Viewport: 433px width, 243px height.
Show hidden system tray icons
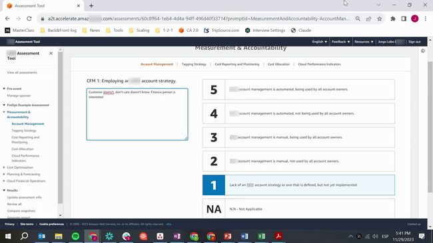(x=350, y=236)
